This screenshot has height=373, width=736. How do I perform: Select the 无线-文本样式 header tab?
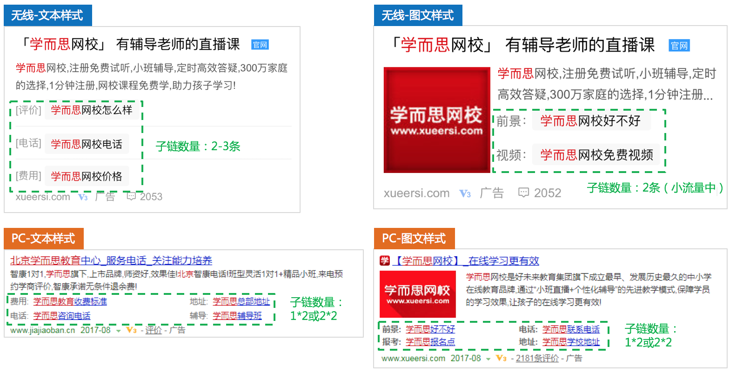pyautogui.click(x=48, y=15)
